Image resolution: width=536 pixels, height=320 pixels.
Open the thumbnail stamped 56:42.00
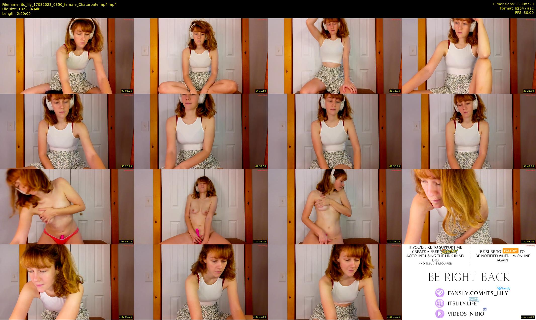click(x=469, y=131)
